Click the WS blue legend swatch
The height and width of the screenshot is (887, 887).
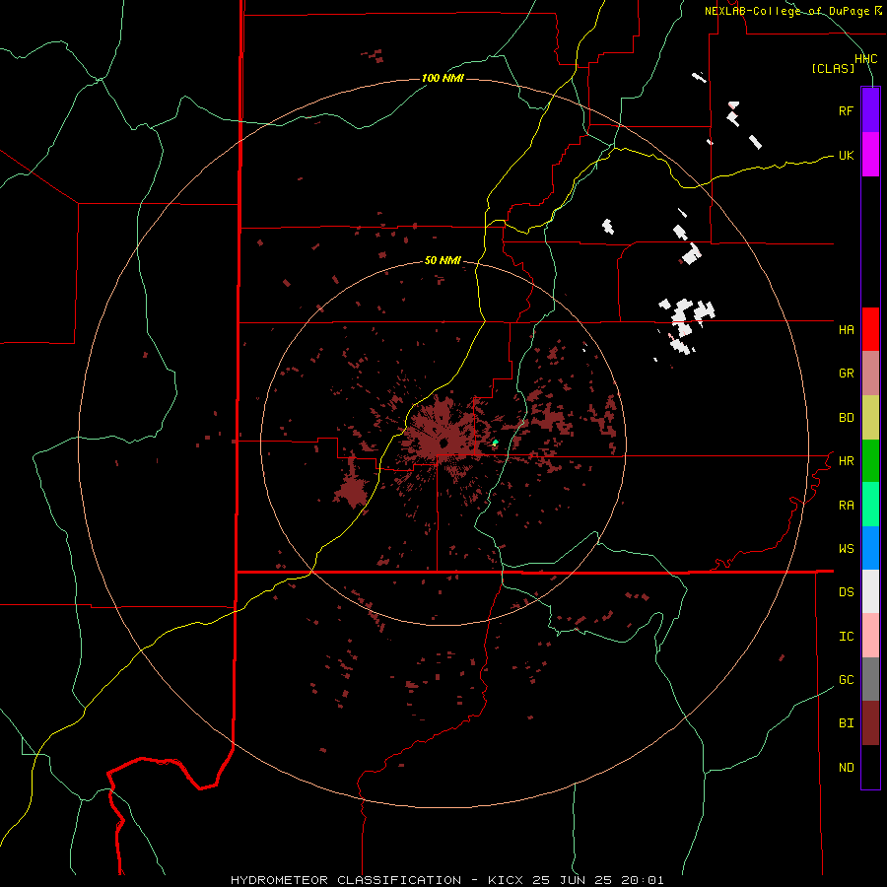[870, 548]
